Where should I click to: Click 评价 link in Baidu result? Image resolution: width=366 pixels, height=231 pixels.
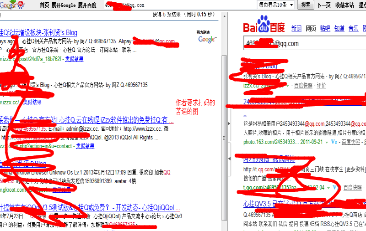321,86
